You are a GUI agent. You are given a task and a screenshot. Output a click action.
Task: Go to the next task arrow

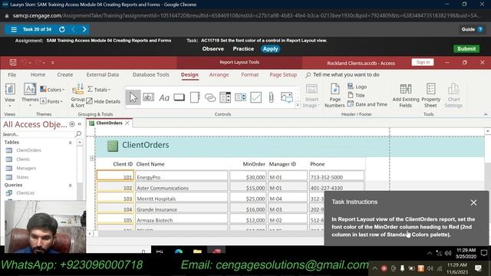pos(84,29)
